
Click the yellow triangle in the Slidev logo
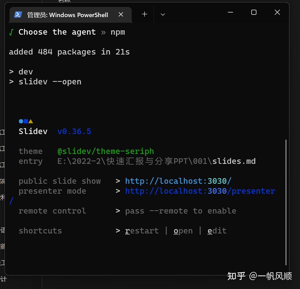point(31,121)
